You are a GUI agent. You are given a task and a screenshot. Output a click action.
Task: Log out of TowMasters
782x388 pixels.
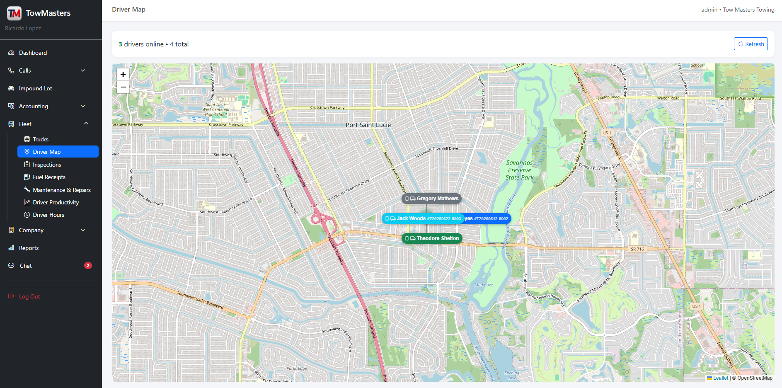tap(51, 296)
